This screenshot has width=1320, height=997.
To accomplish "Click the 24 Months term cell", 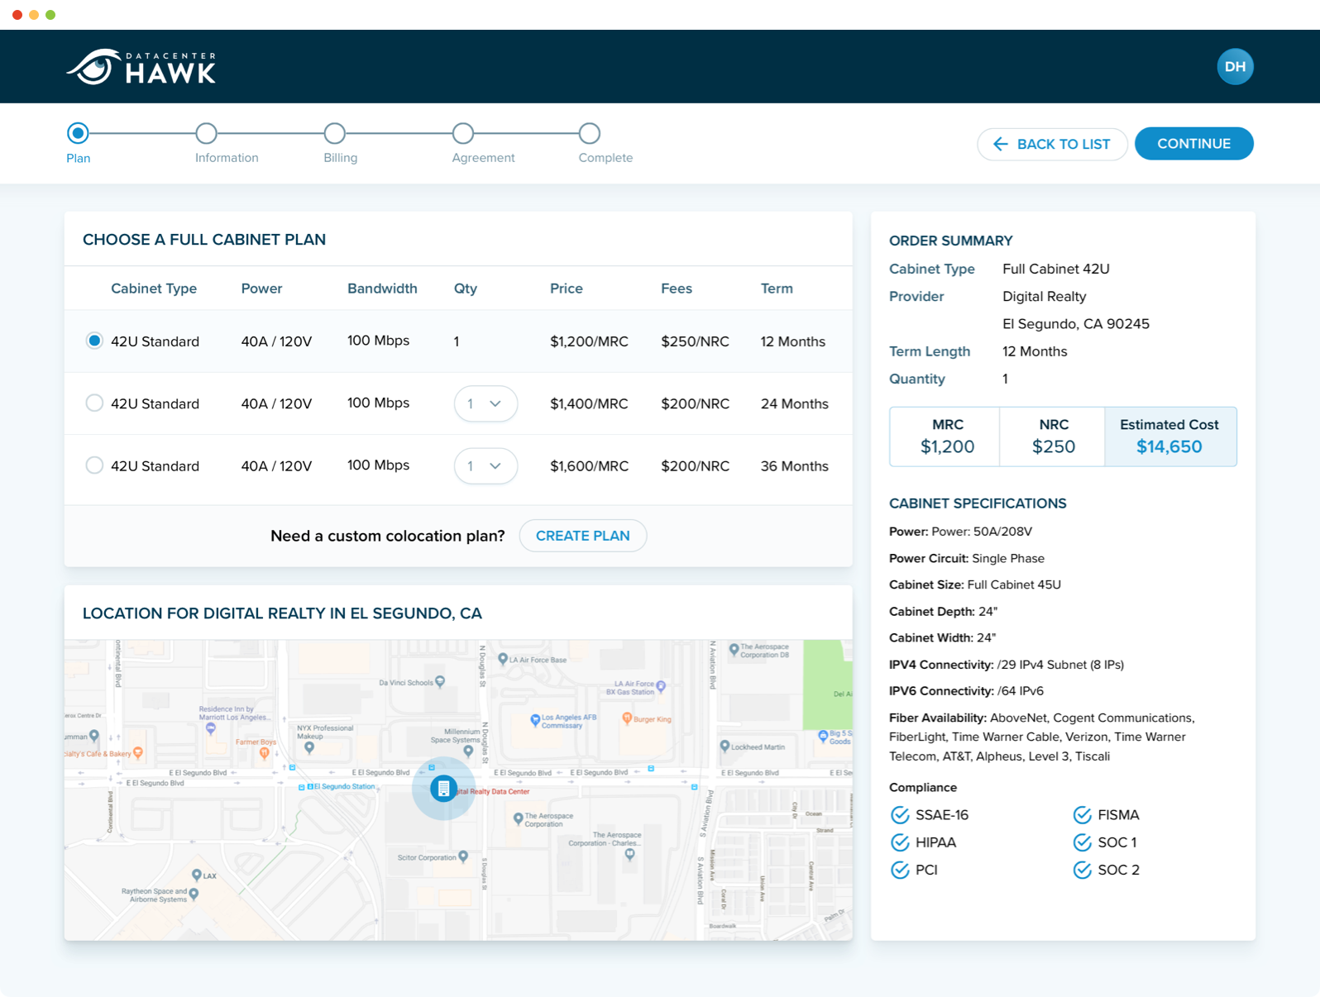I will coord(794,403).
